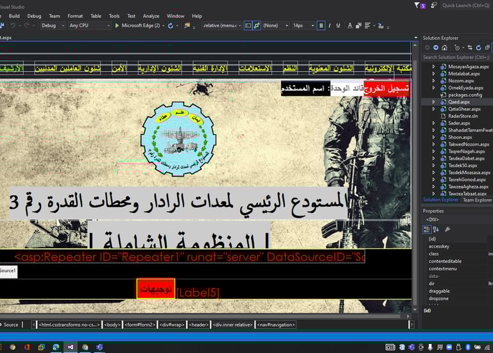493x353 pixels.
Task: Open Visual Studio from the taskbar
Action: [71, 347]
